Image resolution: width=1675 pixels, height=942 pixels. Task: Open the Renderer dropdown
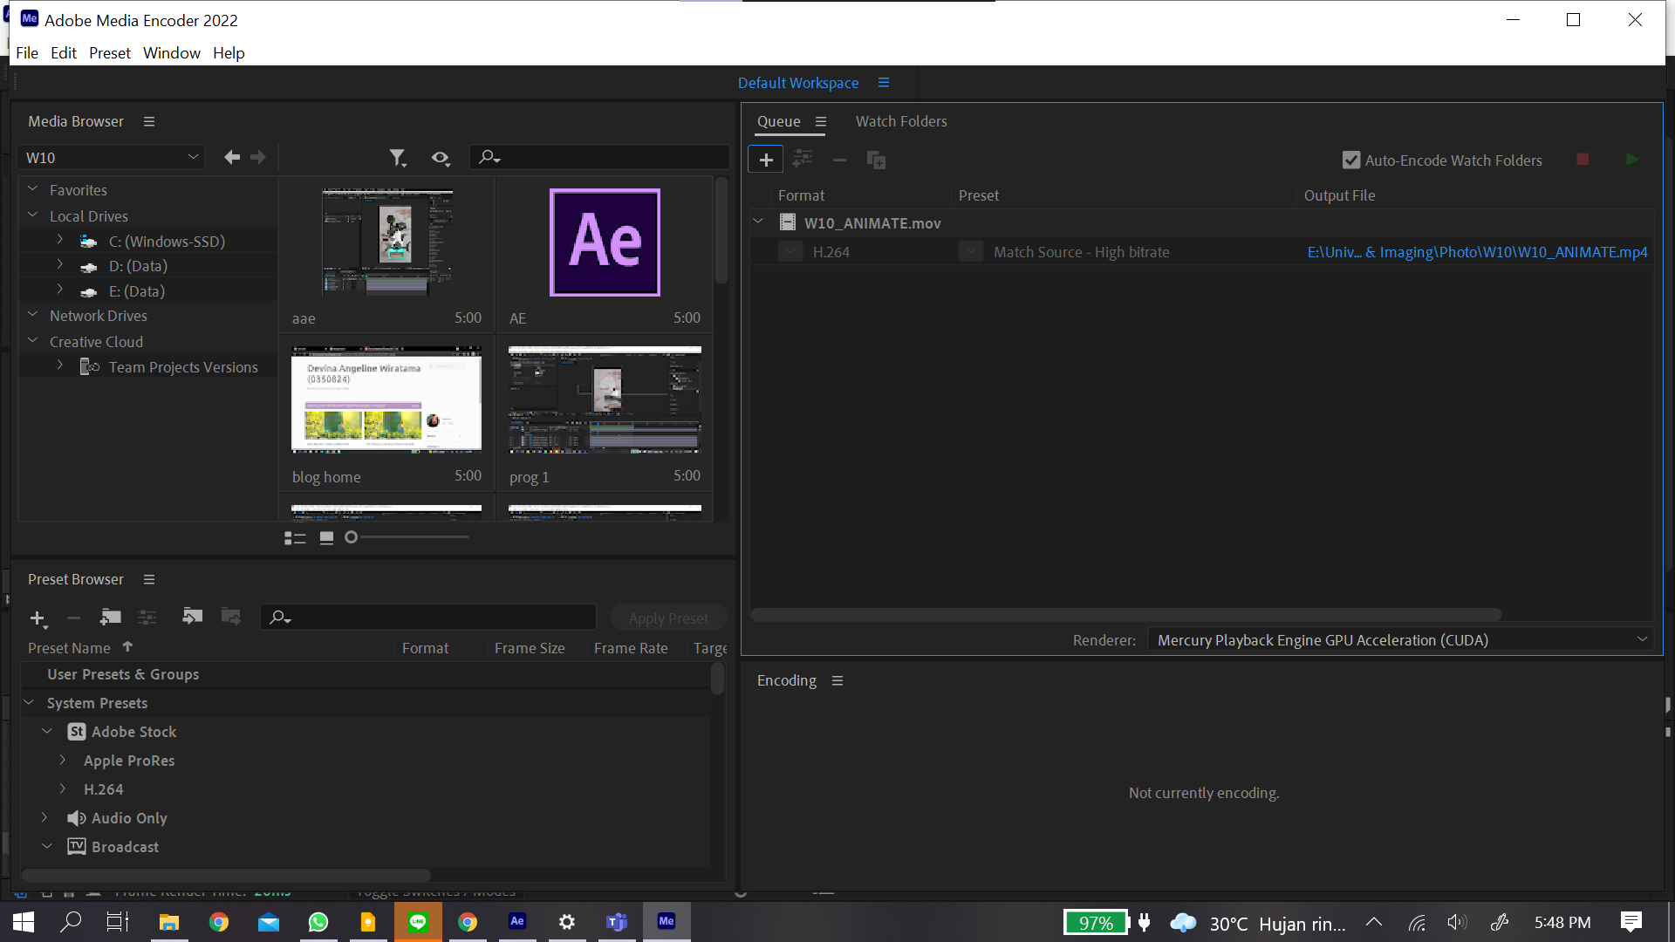pyautogui.click(x=1401, y=640)
